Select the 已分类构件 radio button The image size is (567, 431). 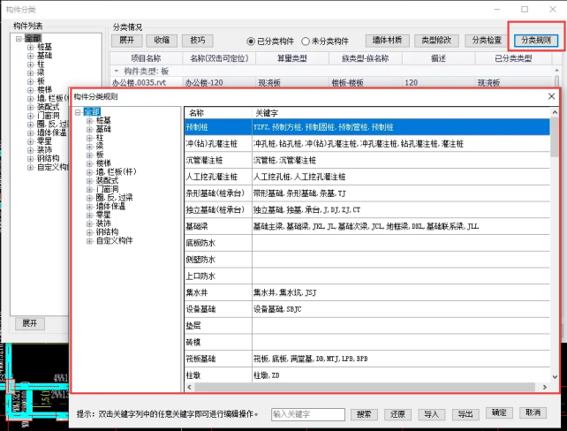point(252,41)
